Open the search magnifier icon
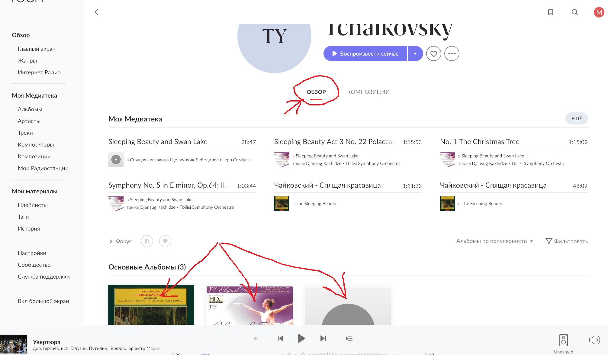The width and height of the screenshot is (608, 355). 574,12
